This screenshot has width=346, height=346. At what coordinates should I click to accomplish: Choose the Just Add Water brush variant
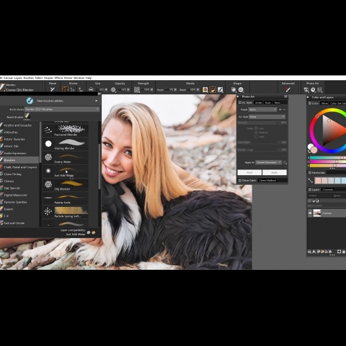[66, 172]
